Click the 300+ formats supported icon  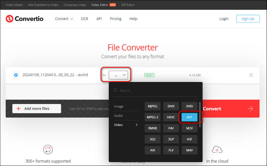tap(48, 149)
